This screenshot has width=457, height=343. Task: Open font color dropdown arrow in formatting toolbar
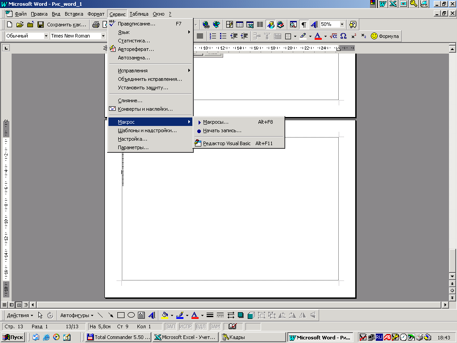click(325, 36)
